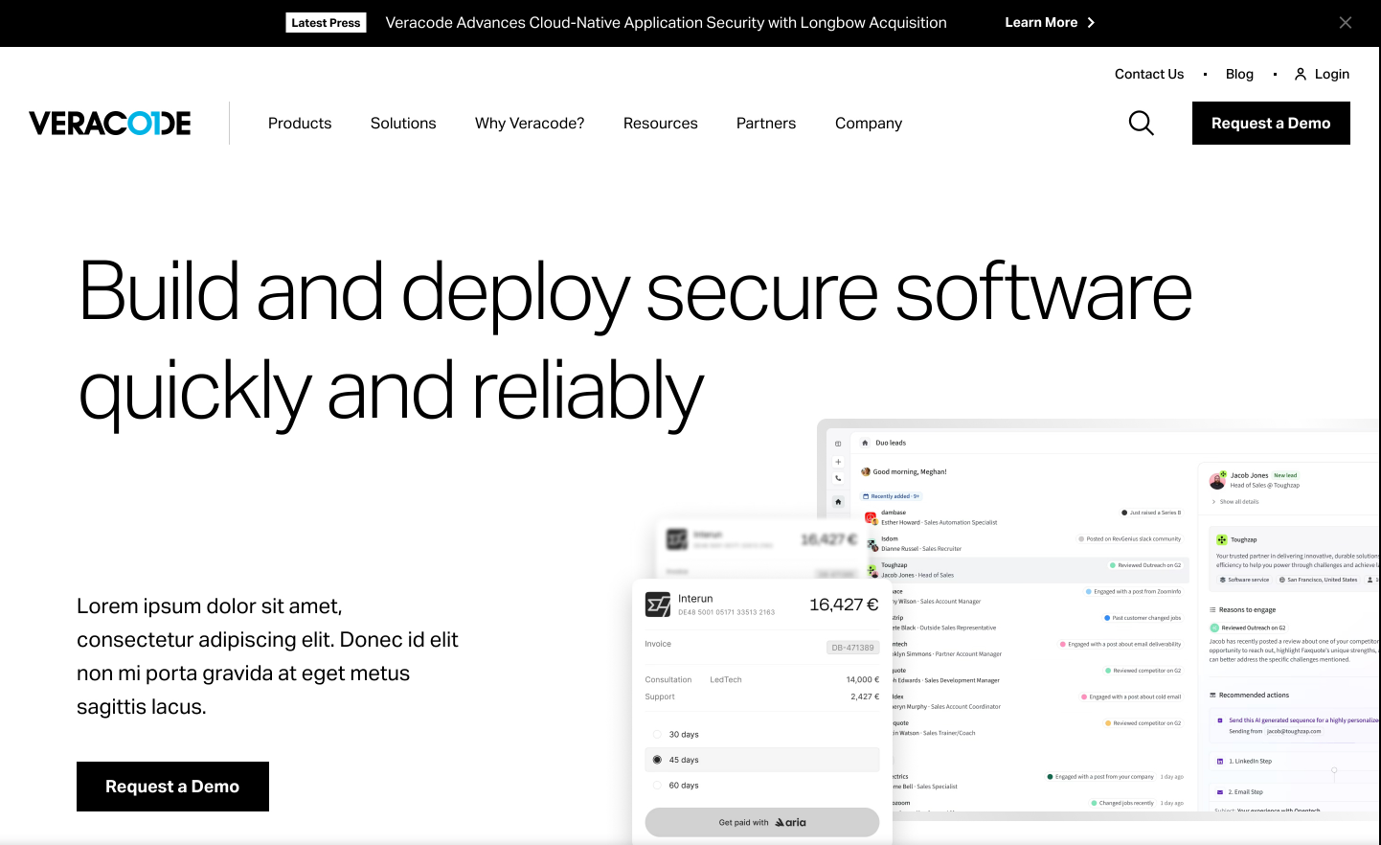Open the Products menu
This screenshot has width=1381, height=845.
[300, 124]
